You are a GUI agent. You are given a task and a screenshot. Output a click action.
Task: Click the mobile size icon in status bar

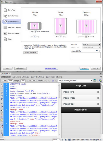63,140
